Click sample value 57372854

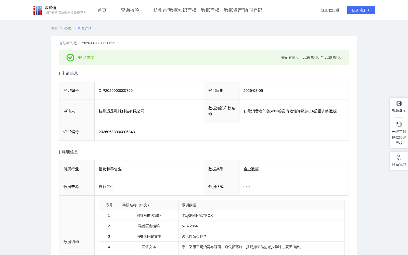point(190,226)
